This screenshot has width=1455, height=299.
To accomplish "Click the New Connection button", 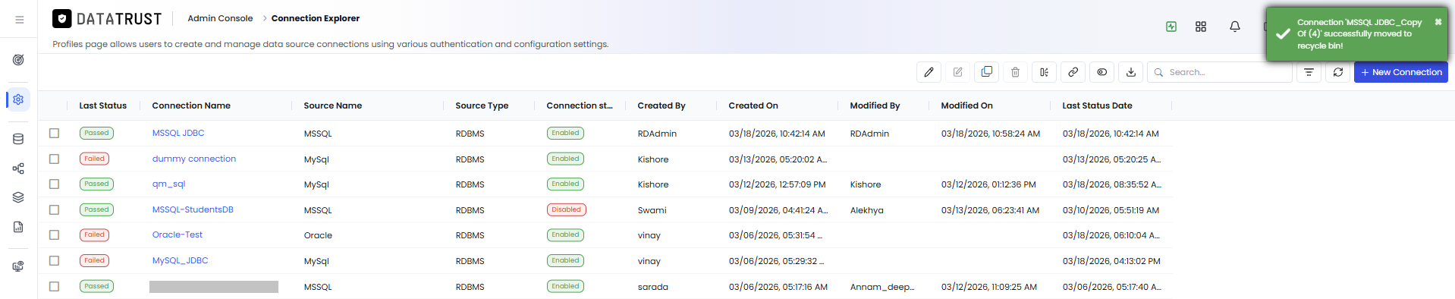I will click(x=1400, y=72).
